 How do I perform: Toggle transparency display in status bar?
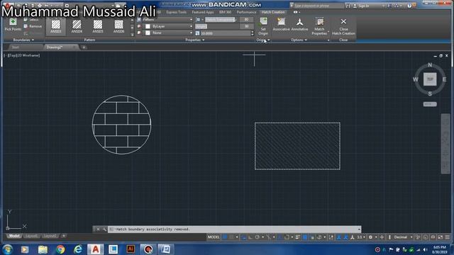pyautogui.click(x=305, y=237)
